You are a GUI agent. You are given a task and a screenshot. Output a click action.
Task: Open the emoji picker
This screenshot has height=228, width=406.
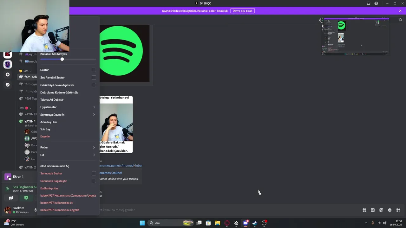390,210
